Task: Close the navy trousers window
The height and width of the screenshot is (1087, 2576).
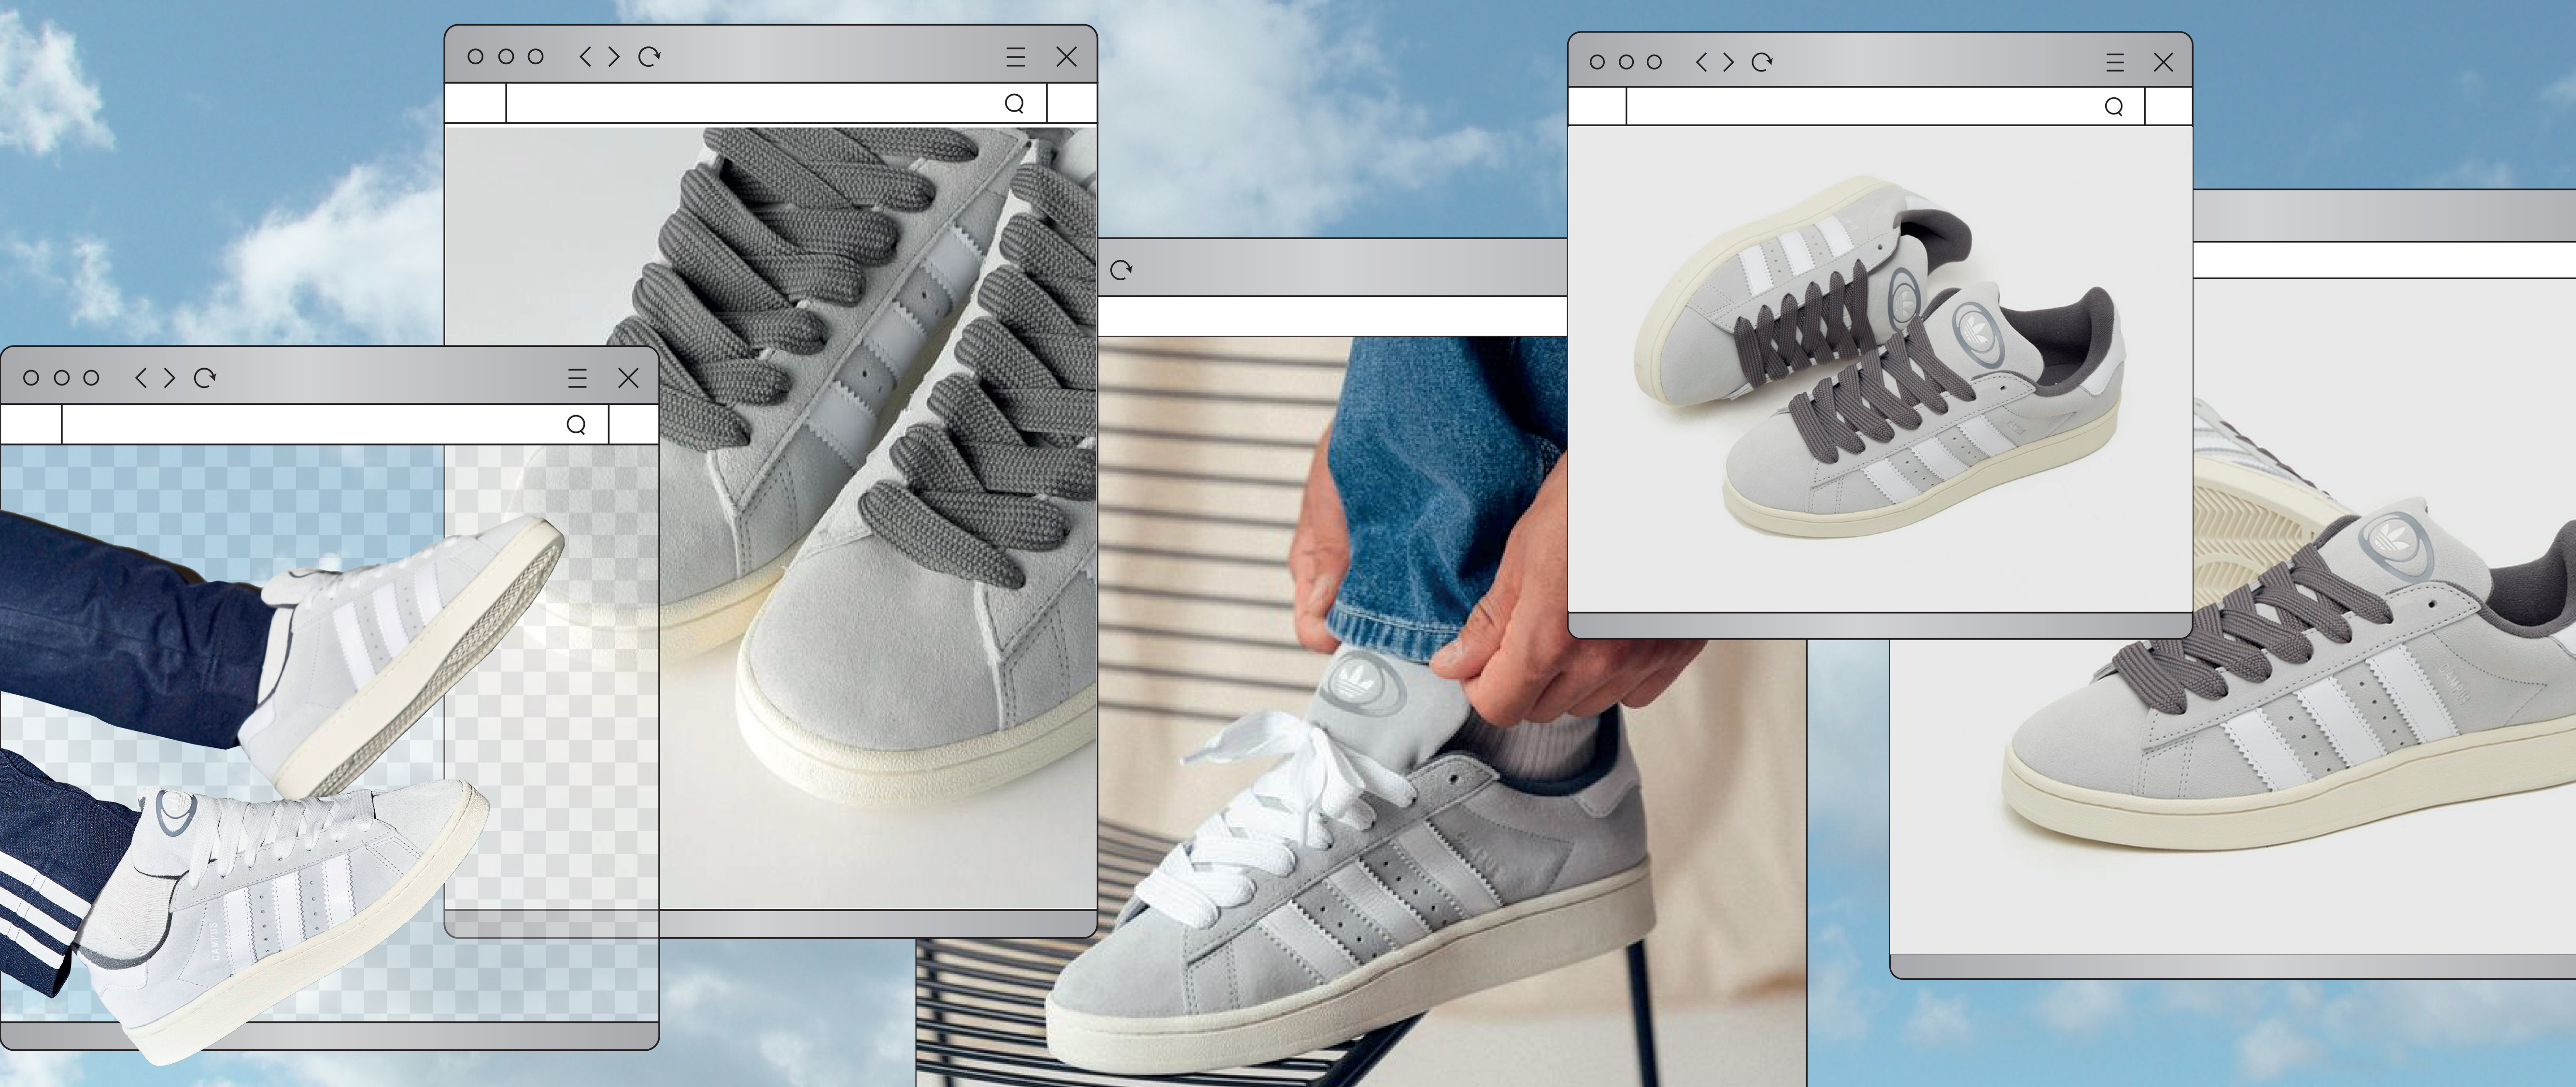Action: tap(628, 378)
